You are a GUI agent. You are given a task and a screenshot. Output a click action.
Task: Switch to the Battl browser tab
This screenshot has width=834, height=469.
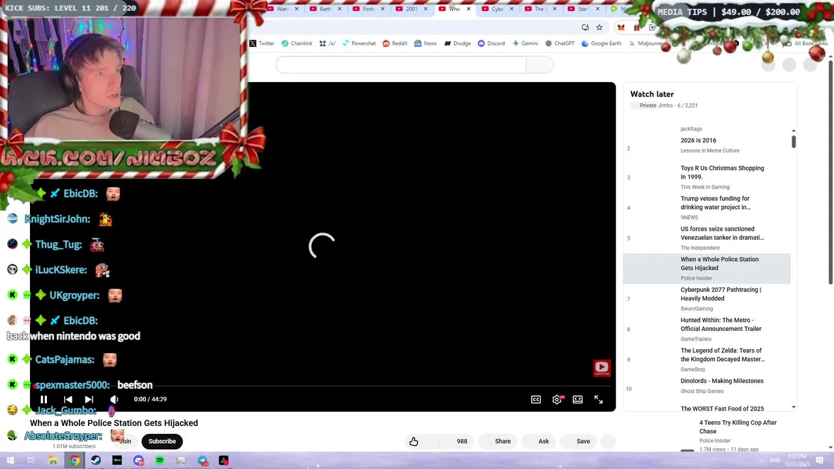(x=325, y=9)
